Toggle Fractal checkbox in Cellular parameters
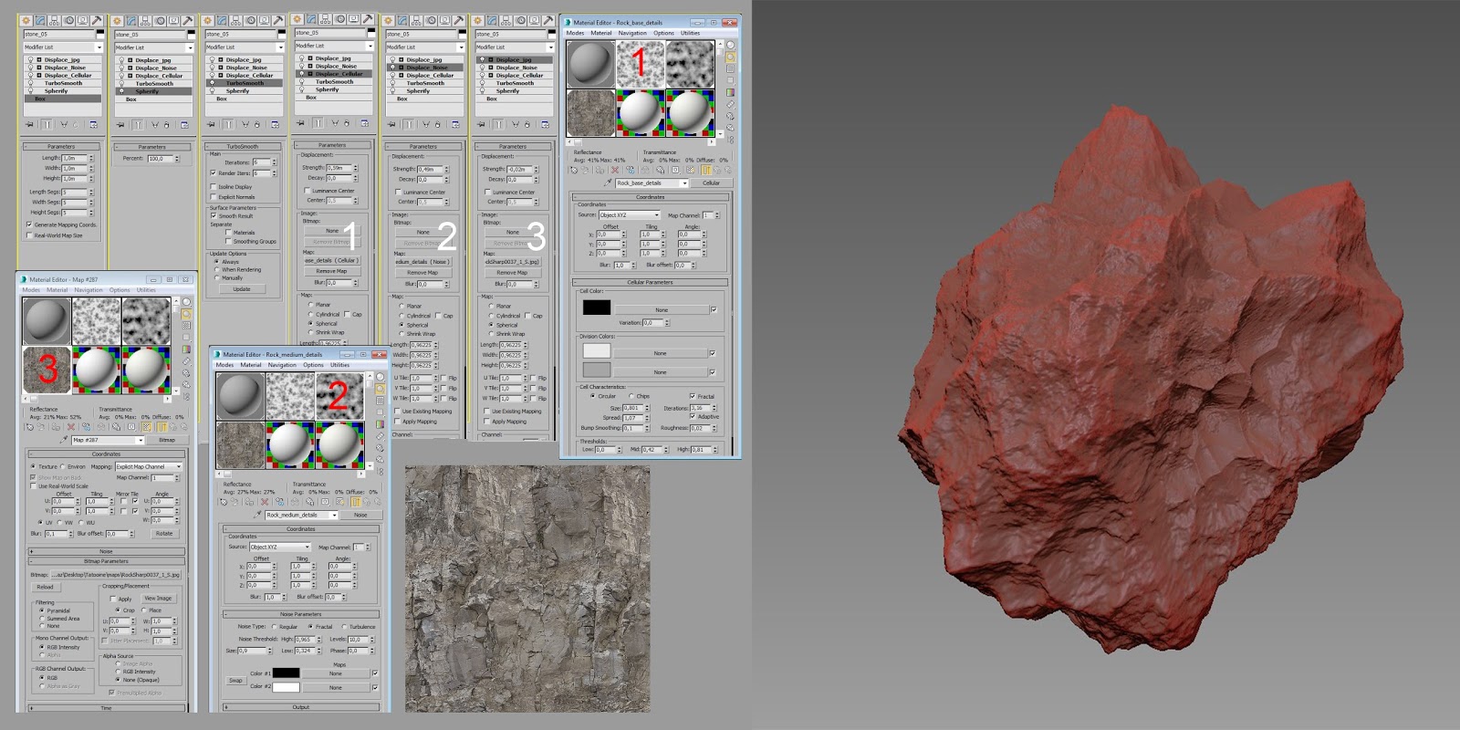 click(x=693, y=396)
